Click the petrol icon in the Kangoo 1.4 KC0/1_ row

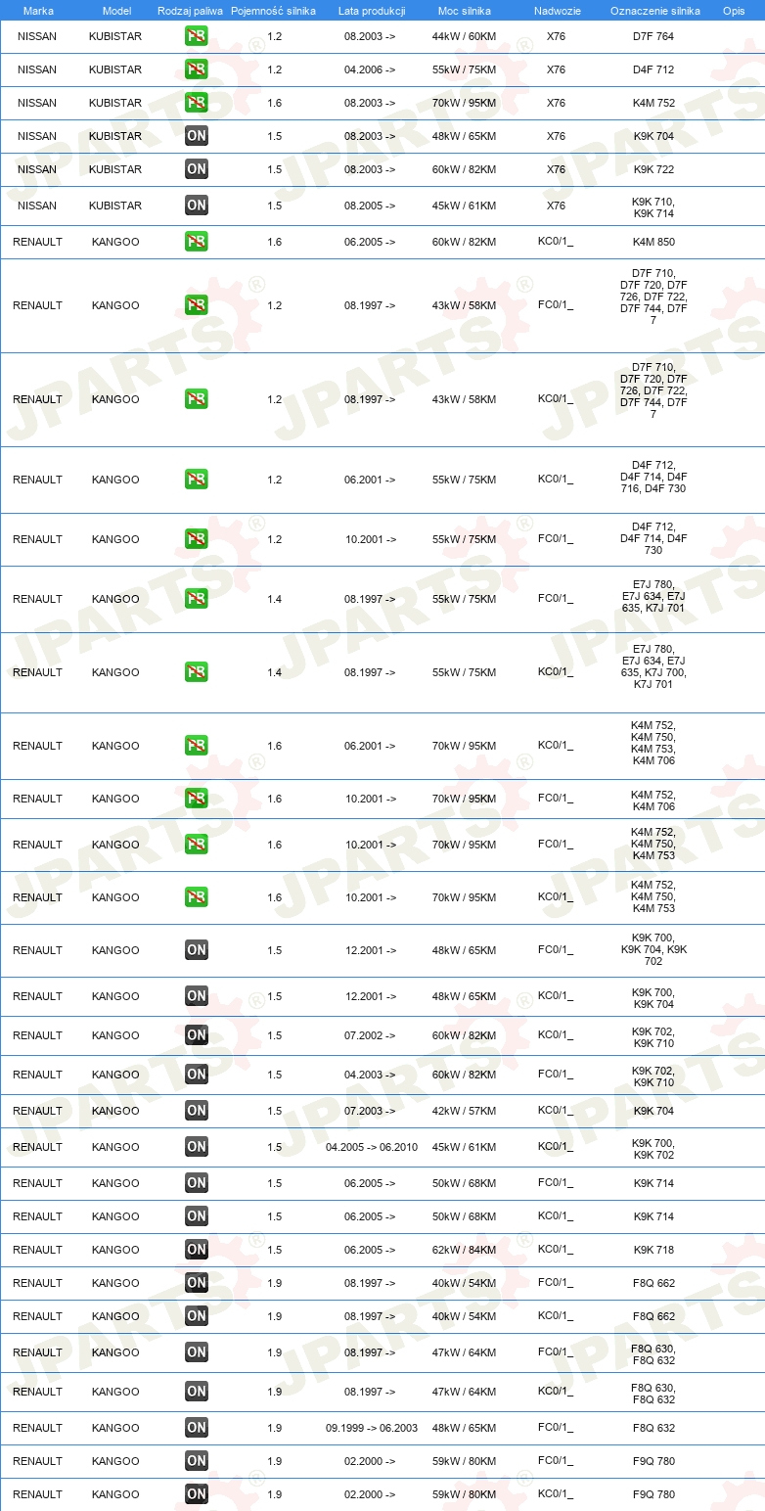(197, 672)
